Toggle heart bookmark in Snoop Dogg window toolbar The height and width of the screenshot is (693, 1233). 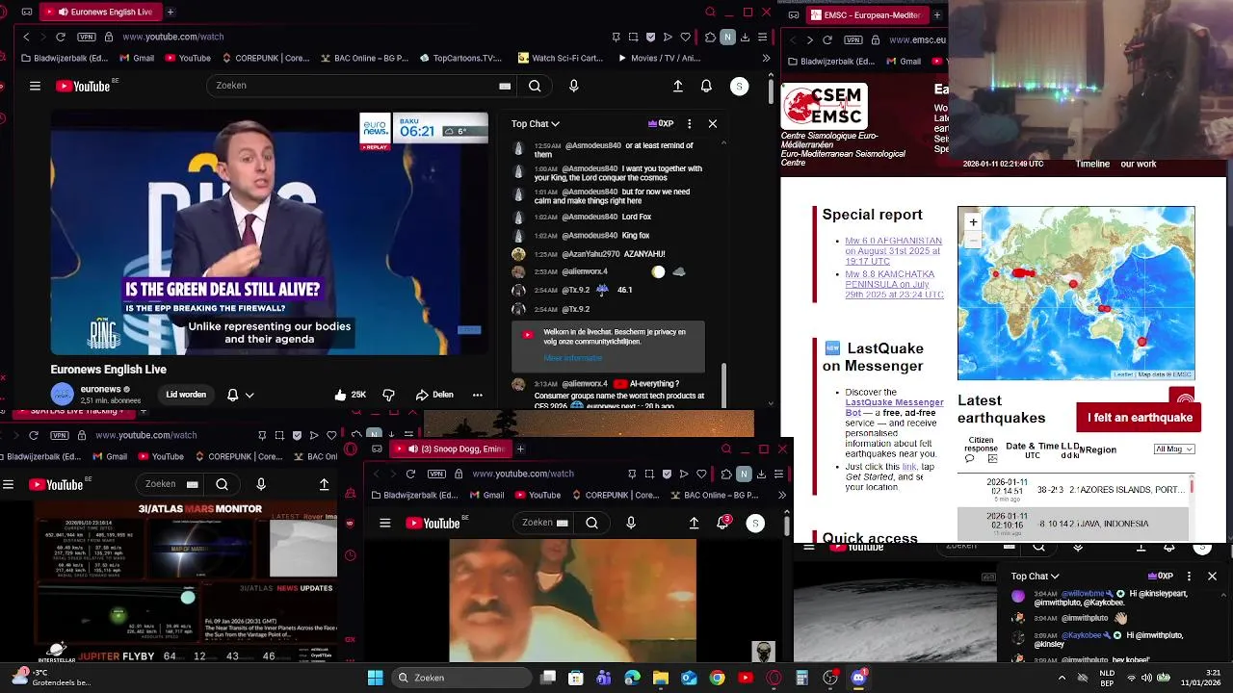coord(701,474)
